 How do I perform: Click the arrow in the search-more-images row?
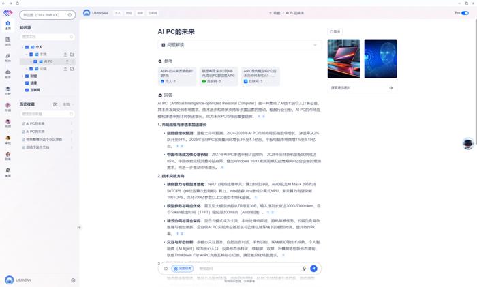coord(391,88)
